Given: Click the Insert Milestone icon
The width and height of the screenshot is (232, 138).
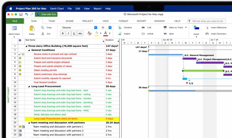Looking at the screenshot, I should point(207,28).
